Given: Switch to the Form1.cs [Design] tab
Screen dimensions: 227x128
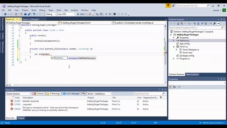Looking at the screenshot, I should click(31, 19).
